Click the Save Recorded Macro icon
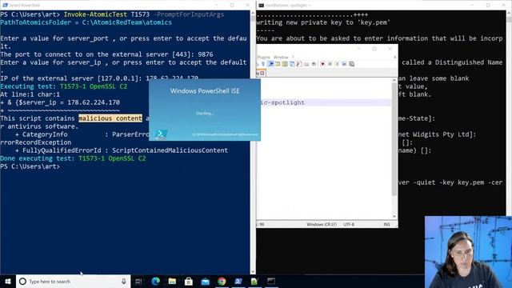 tap(352, 64)
